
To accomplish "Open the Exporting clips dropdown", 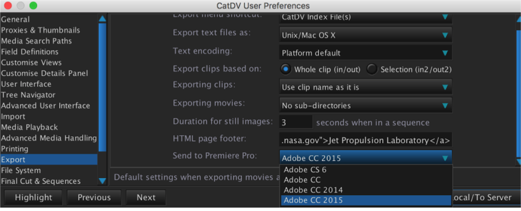I will coord(365,87).
